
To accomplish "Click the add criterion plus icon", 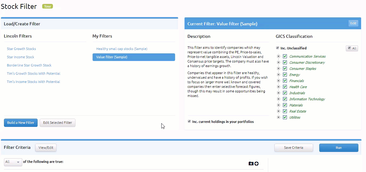I will [x=257, y=163].
